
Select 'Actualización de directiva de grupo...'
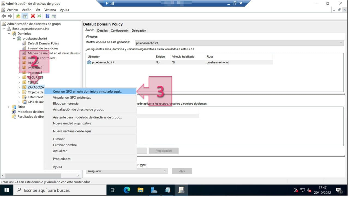point(90,110)
